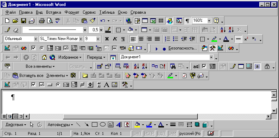Insert WordArt slanted A icon
Viewport: 279px width, 138px height.
coord(119,125)
